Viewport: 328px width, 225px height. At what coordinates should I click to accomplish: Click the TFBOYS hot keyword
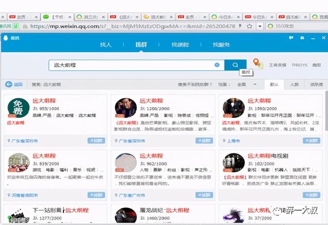click(299, 65)
